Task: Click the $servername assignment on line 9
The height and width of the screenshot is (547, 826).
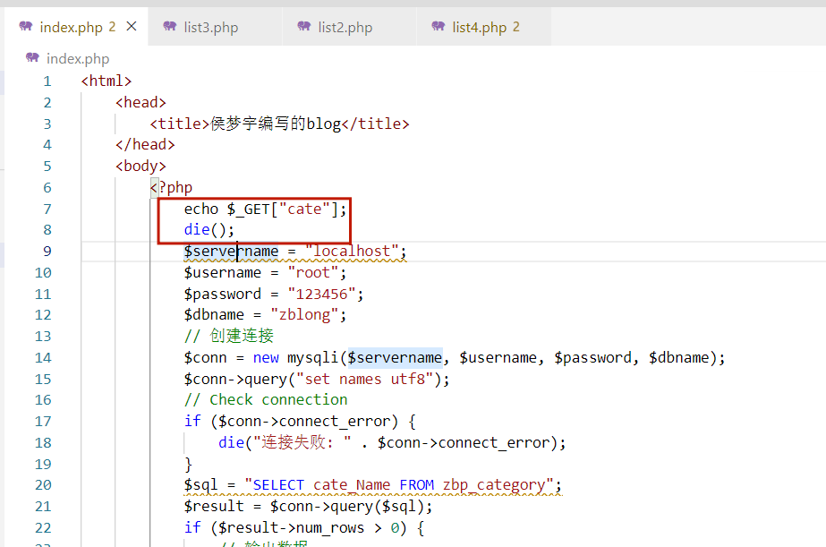Action: (295, 252)
